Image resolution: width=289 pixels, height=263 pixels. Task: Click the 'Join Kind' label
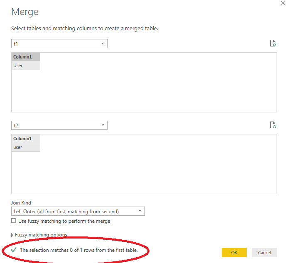tap(21, 203)
